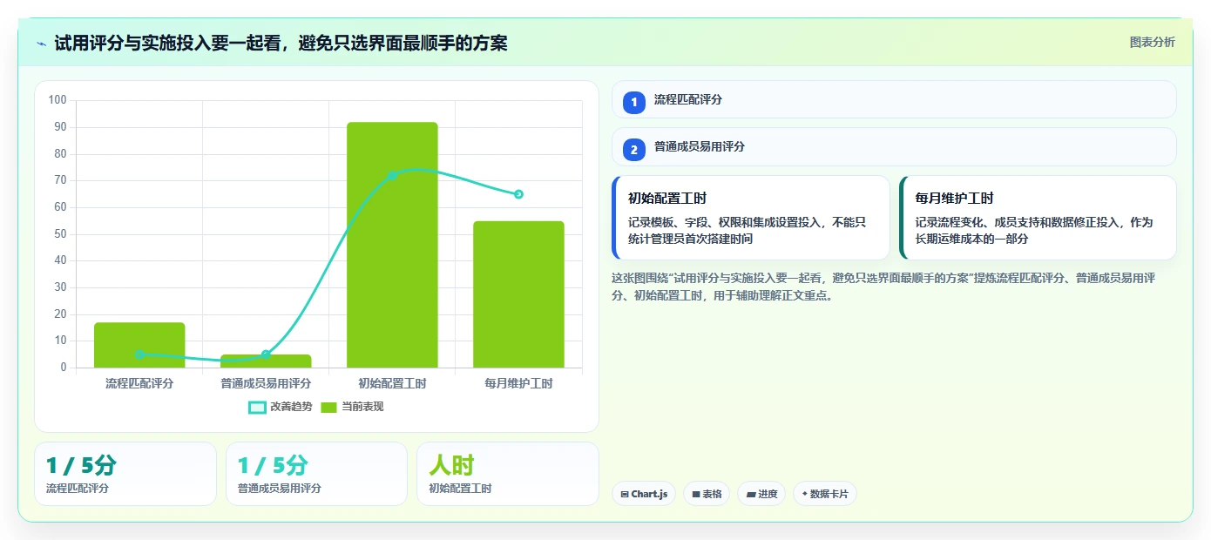
Task: Click the 进度 chip icon
Action: click(750, 494)
